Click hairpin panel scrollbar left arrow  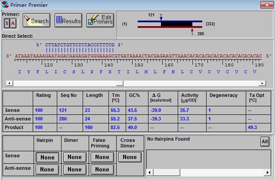[149, 172]
